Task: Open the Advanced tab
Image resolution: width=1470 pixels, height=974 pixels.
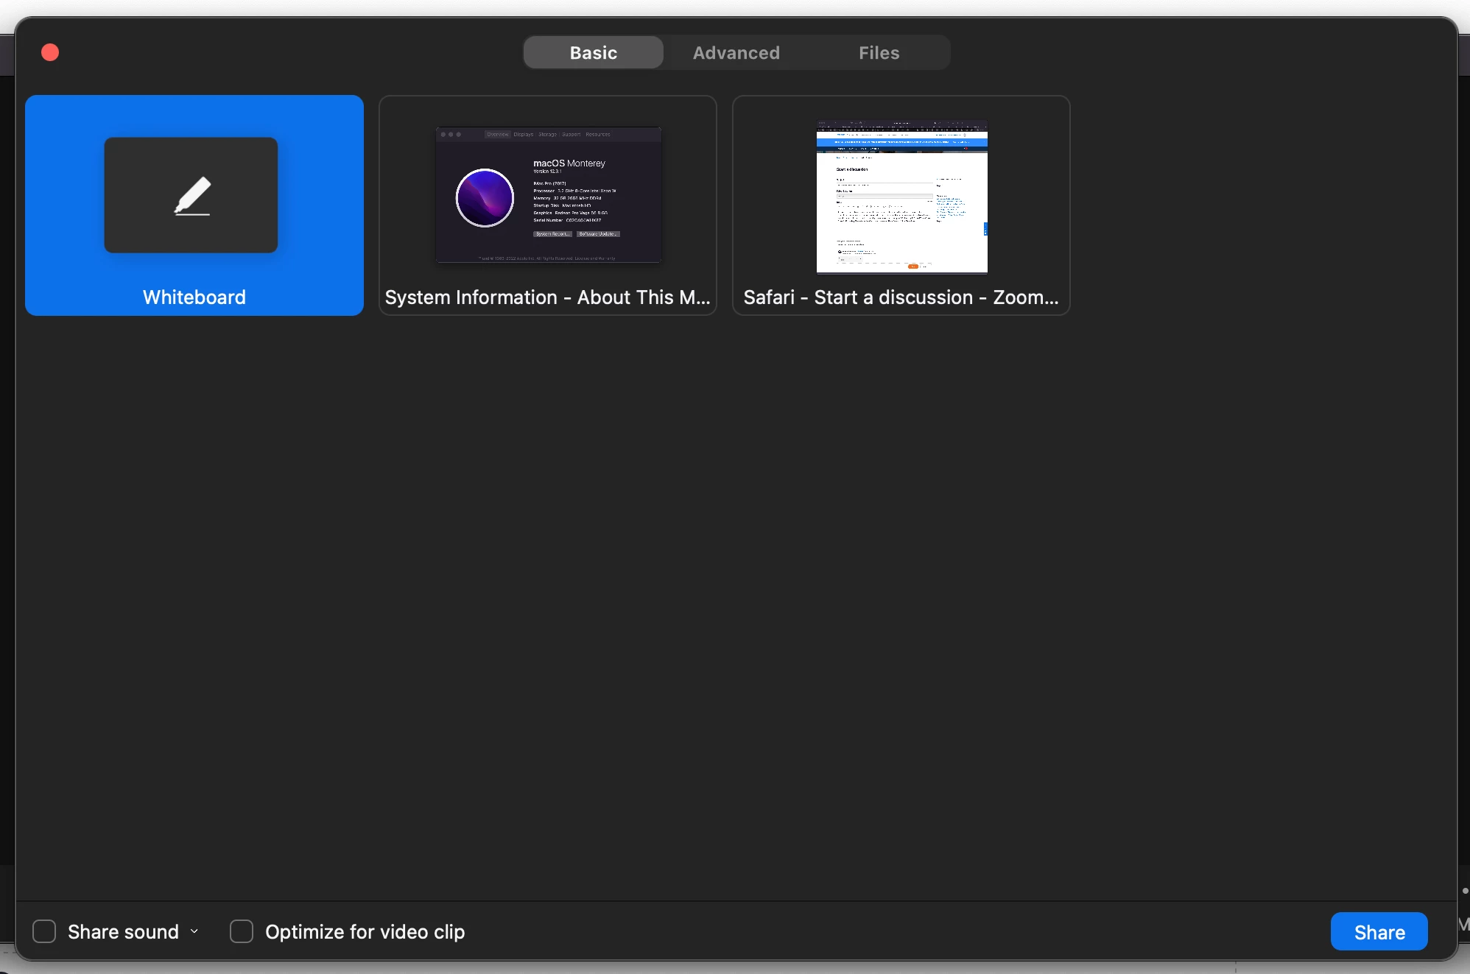Action: click(736, 52)
